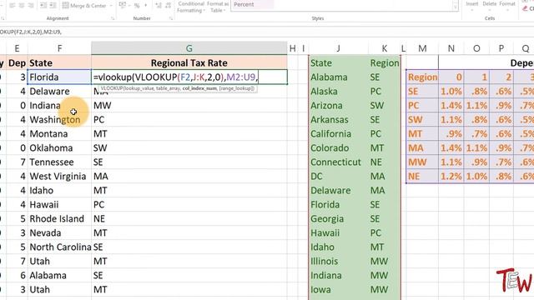The image size is (534, 300).
Task: Click the 'Nevada' cell in column F
Action: pyautogui.click(x=59, y=233)
